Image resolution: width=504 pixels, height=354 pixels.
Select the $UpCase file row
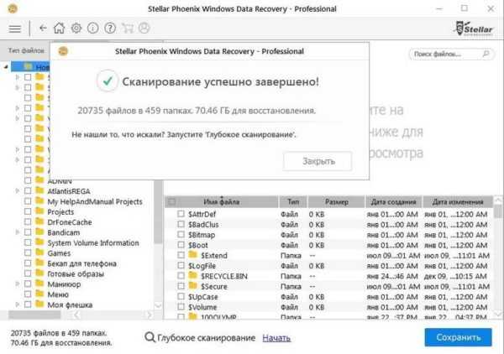(x=328, y=297)
